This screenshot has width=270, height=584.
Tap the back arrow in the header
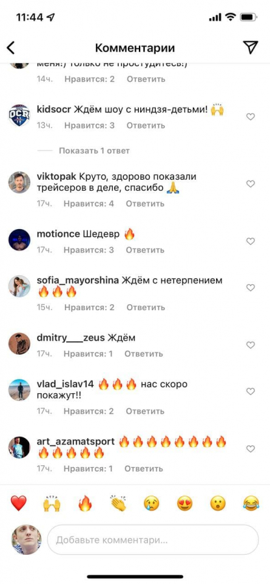(x=11, y=47)
